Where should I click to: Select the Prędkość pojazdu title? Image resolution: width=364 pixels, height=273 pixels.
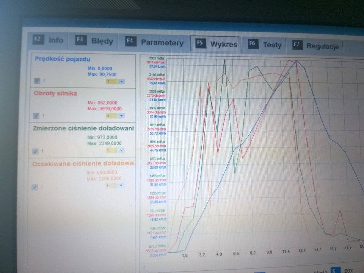(62, 59)
